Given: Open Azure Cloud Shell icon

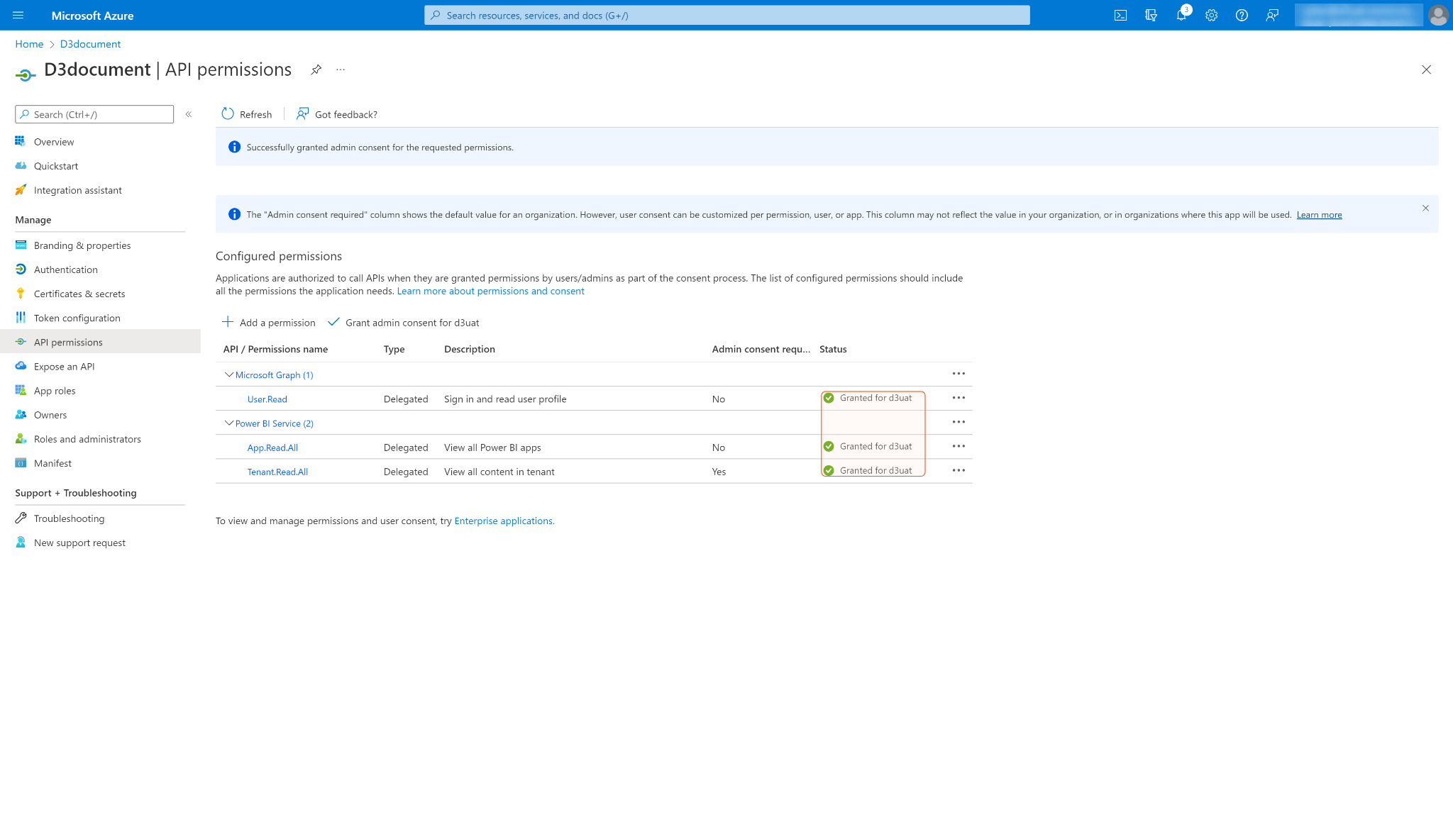Looking at the screenshot, I should pyautogui.click(x=1120, y=16).
